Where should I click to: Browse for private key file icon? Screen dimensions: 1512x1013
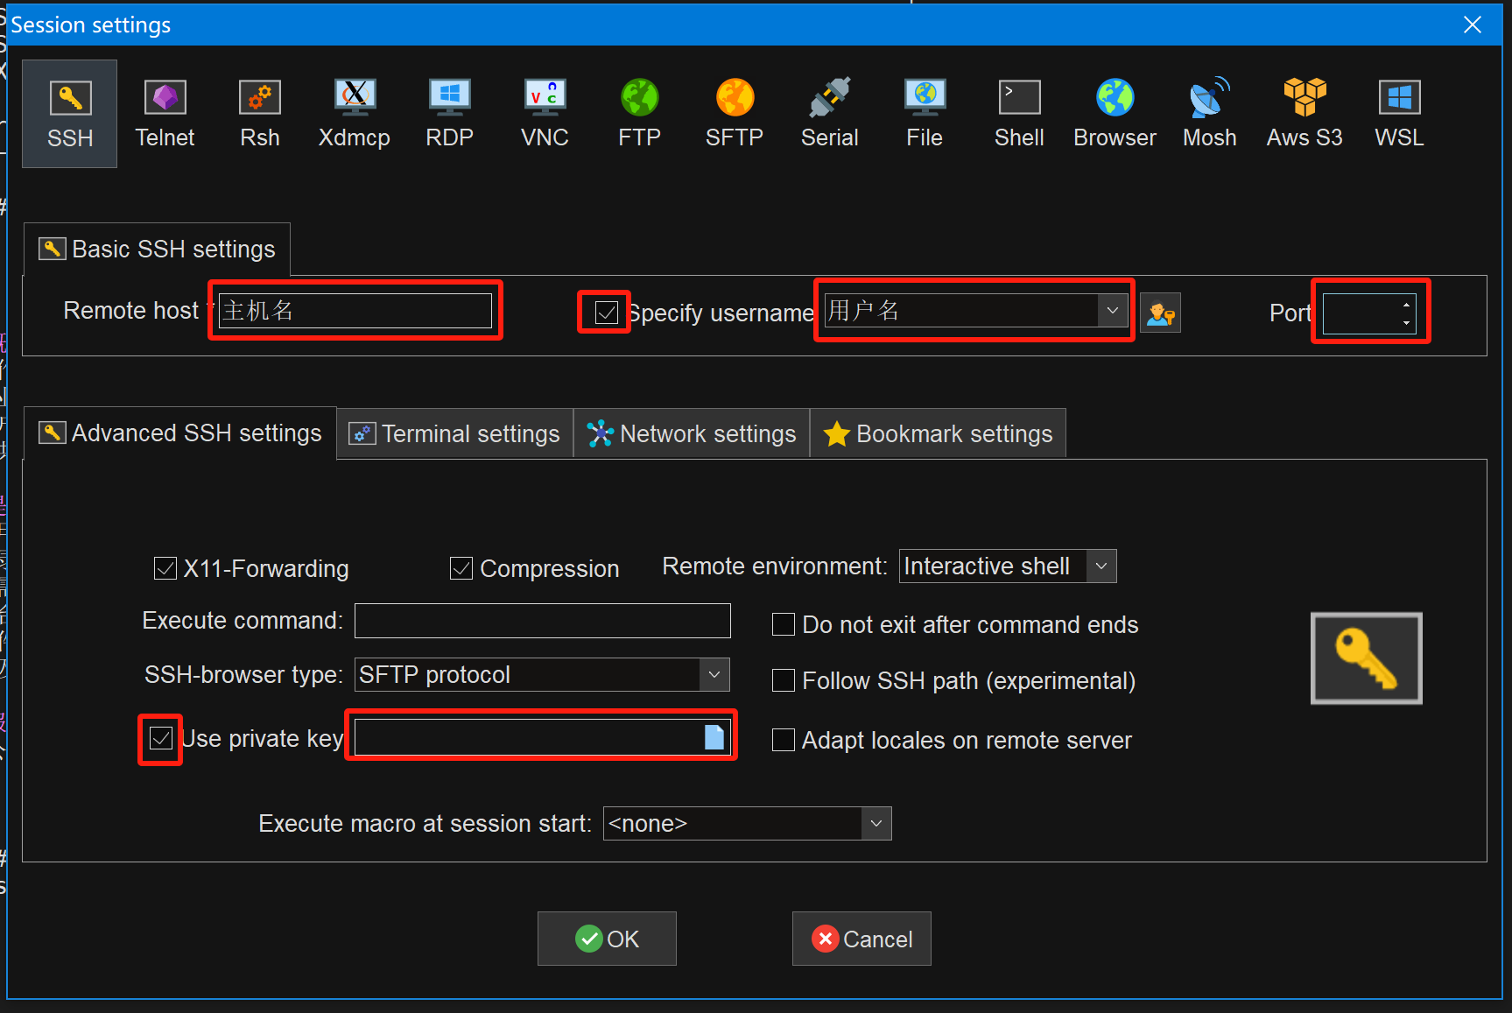(x=714, y=737)
